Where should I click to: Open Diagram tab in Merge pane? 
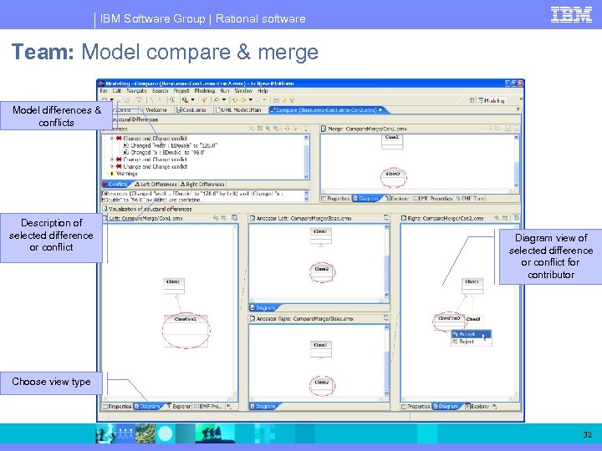click(x=367, y=199)
